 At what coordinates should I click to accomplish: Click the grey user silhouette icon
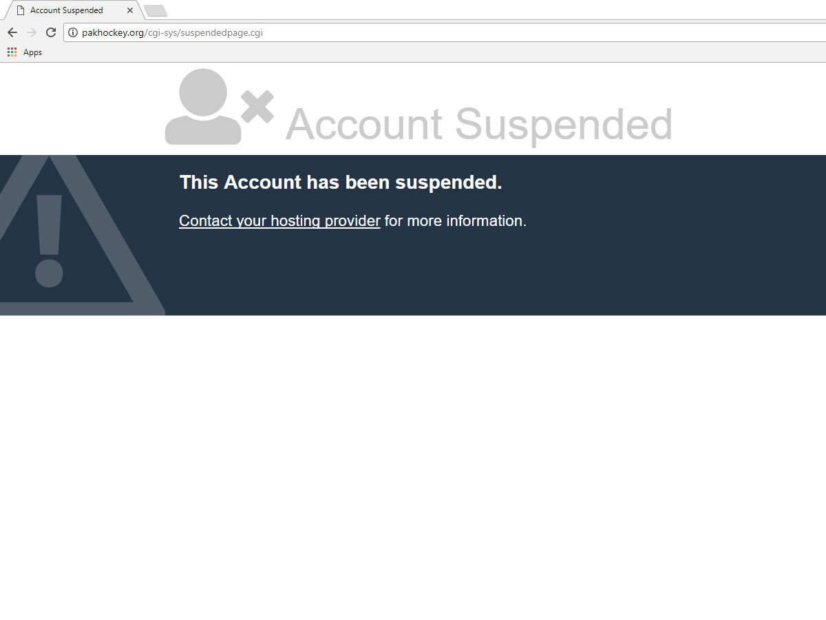tap(203, 107)
